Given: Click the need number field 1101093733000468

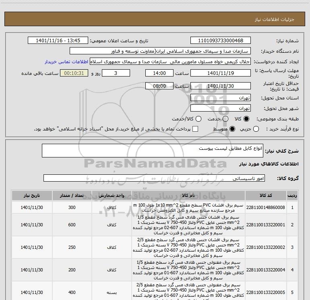Looking at the screenshot, I should (x=221, y=40).
